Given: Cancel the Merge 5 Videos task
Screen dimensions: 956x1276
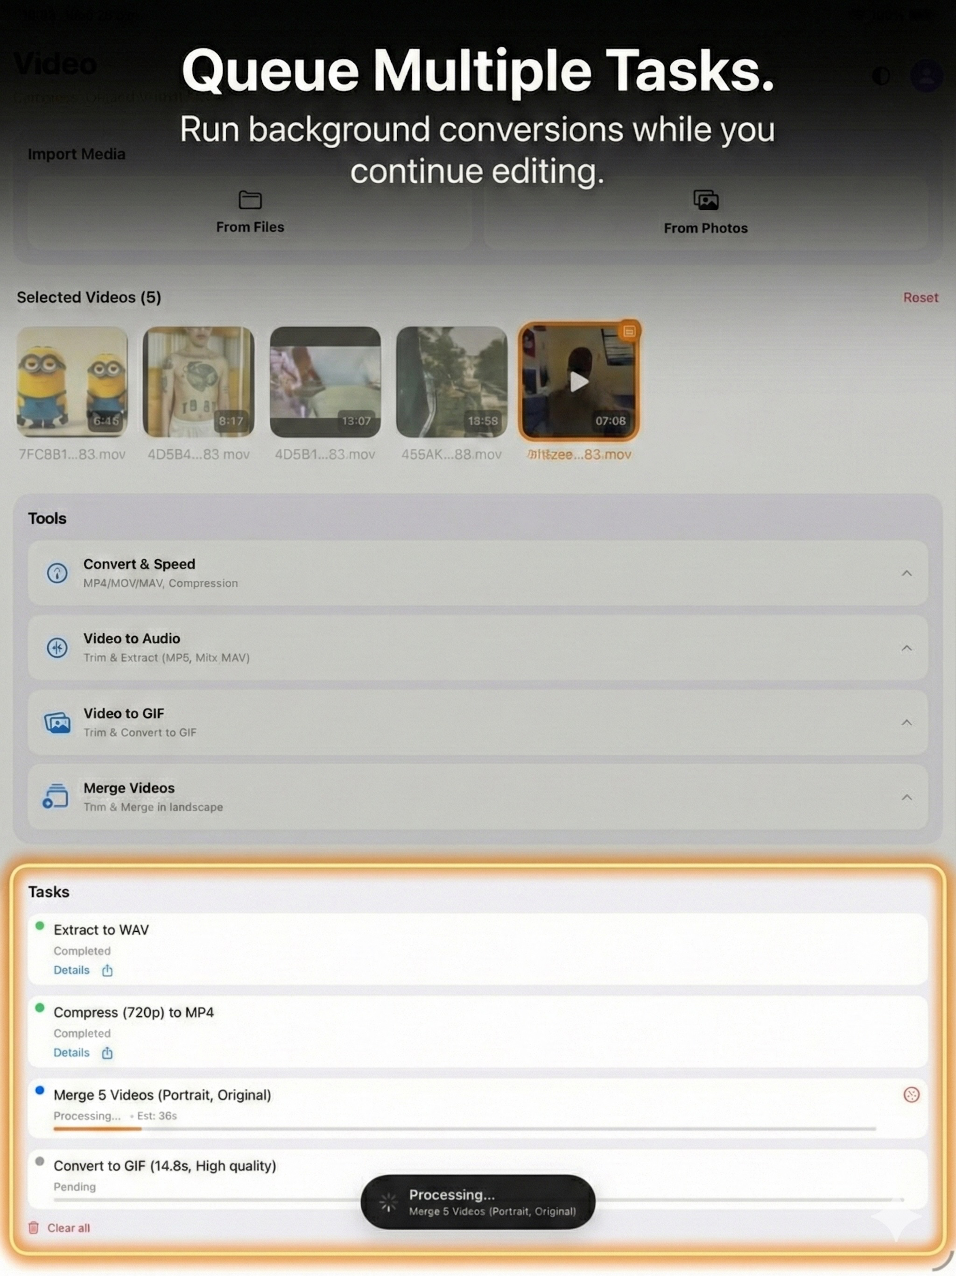Looking at the screenshot, I should [911, 1094].
